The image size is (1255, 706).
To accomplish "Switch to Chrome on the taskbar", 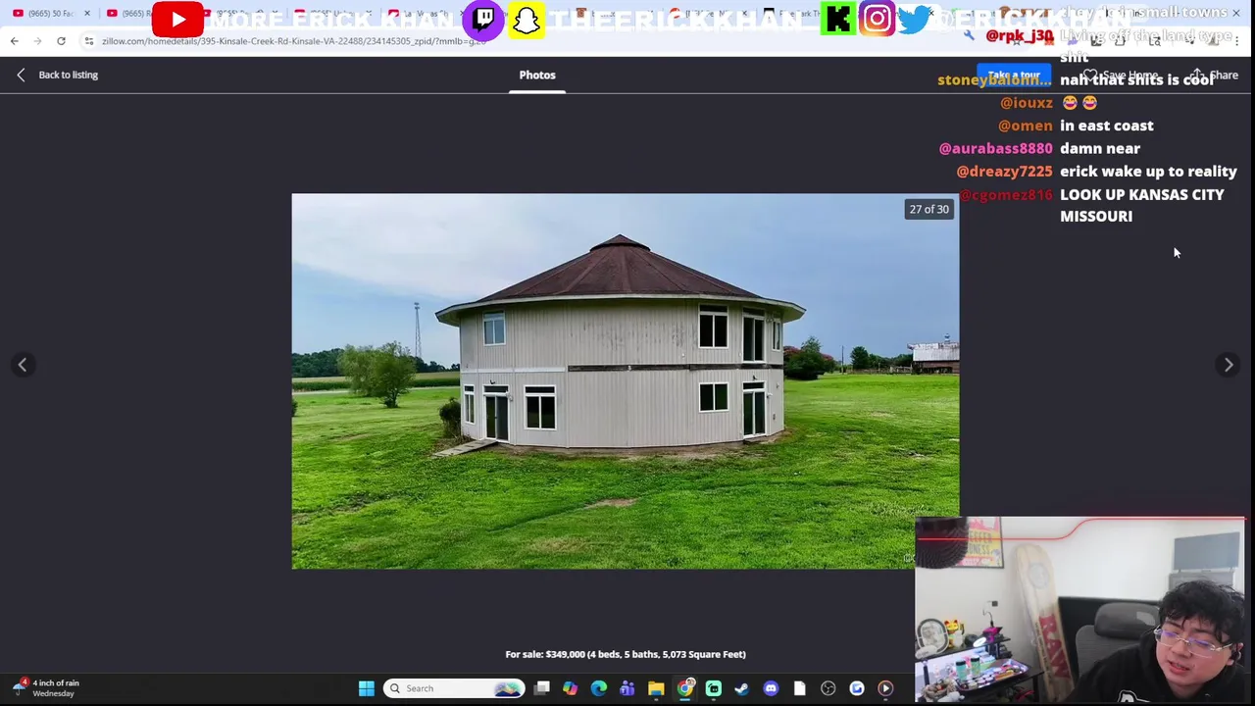I will (x=685, y=688).
